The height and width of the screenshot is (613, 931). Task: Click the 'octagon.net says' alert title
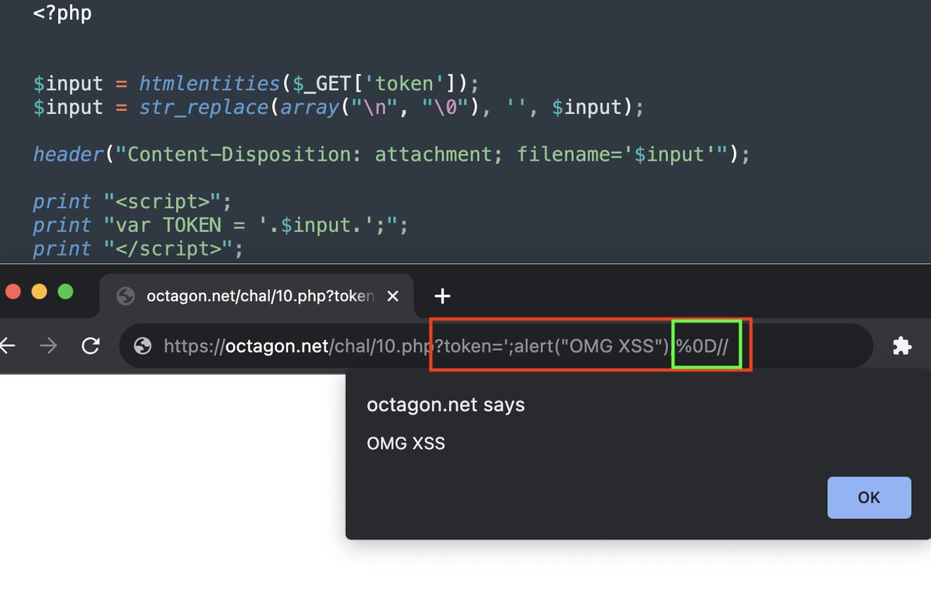[x=445, y=405]
